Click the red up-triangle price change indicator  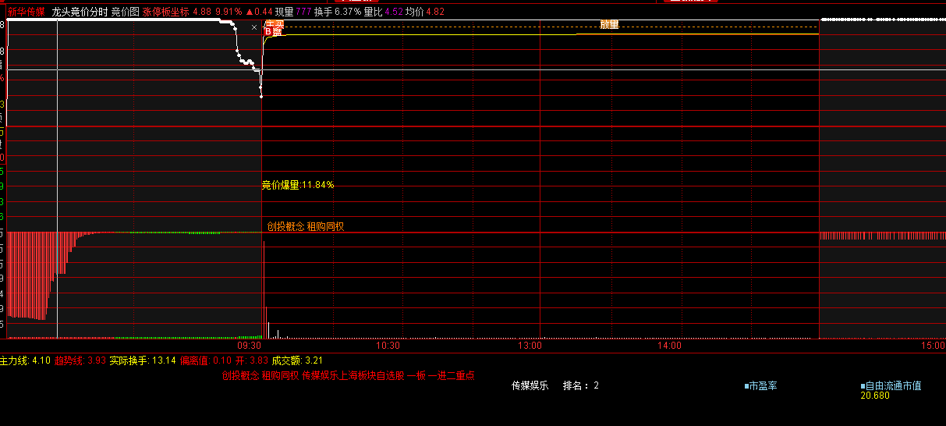click(249, 12)
